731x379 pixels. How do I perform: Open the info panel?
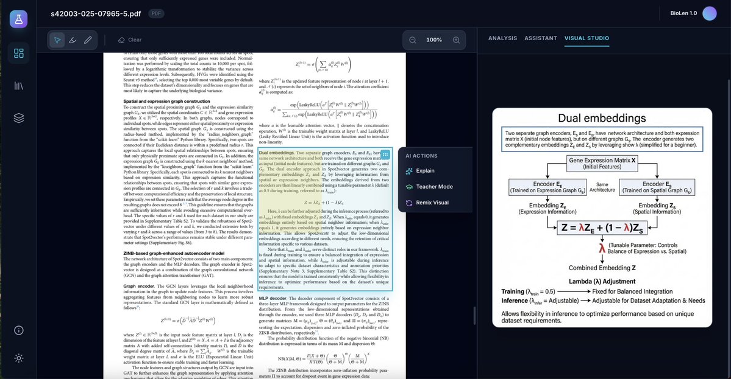pos(18,330)
